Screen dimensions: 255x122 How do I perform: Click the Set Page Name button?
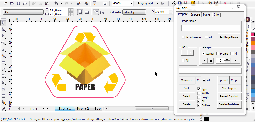click(x=229, y=37)
